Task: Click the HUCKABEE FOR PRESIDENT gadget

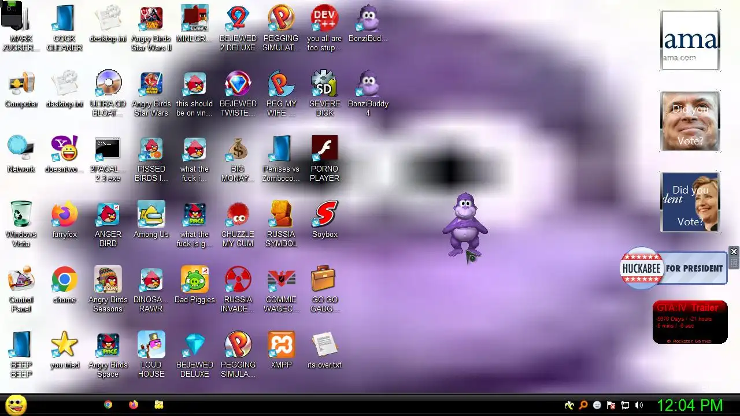Action: [674, 268]
